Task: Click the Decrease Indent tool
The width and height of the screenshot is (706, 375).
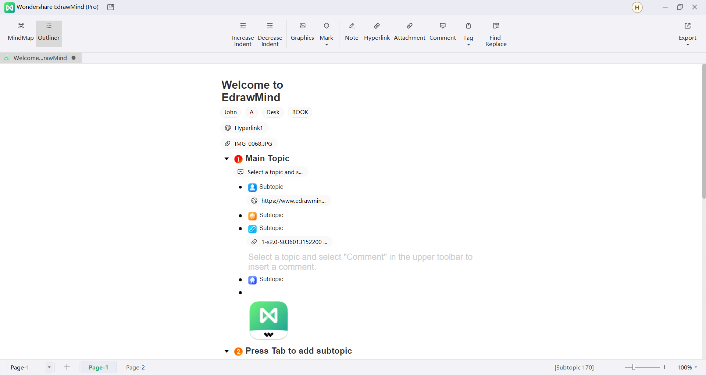Action: pos(270,35)
